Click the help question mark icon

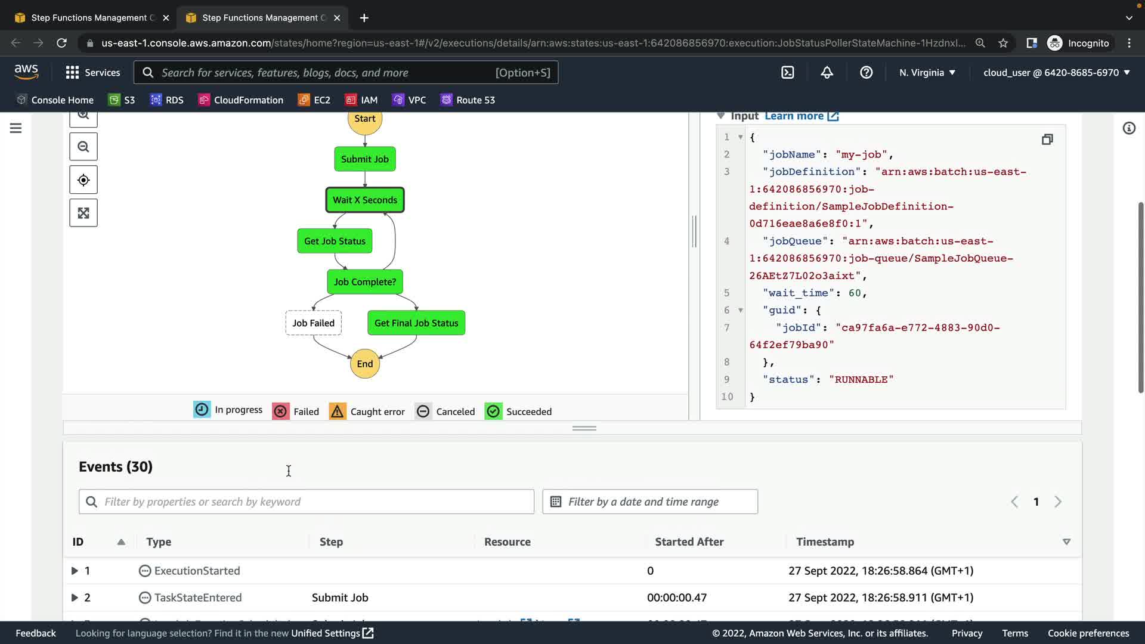tap(867, 73)
